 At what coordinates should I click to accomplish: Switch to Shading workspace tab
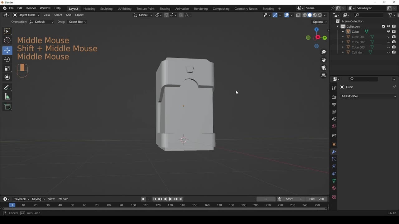[165, 9]
